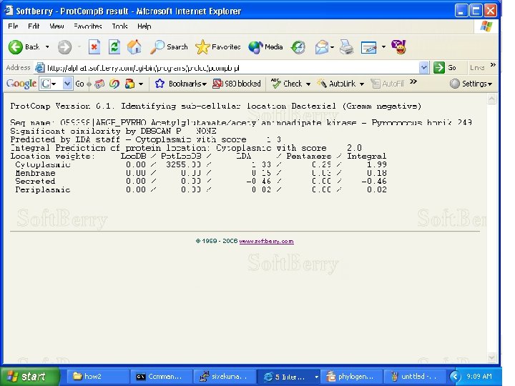Open the File menu
Viewport: 515px width, 386px height.
(x=13, y=26)
